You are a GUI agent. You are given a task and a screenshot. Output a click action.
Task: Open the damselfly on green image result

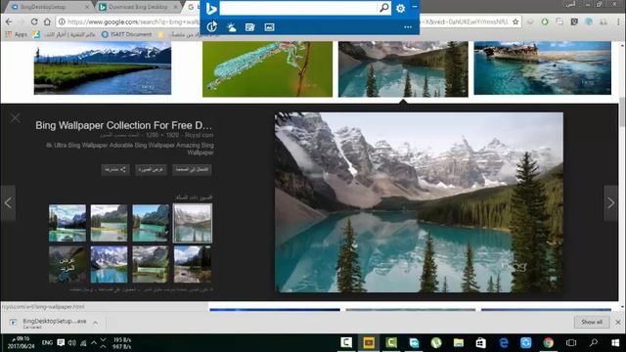coord(267,68)
